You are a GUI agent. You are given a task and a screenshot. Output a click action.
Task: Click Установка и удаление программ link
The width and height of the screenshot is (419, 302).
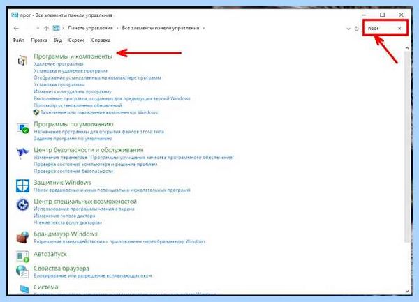(x=71, y=71)
